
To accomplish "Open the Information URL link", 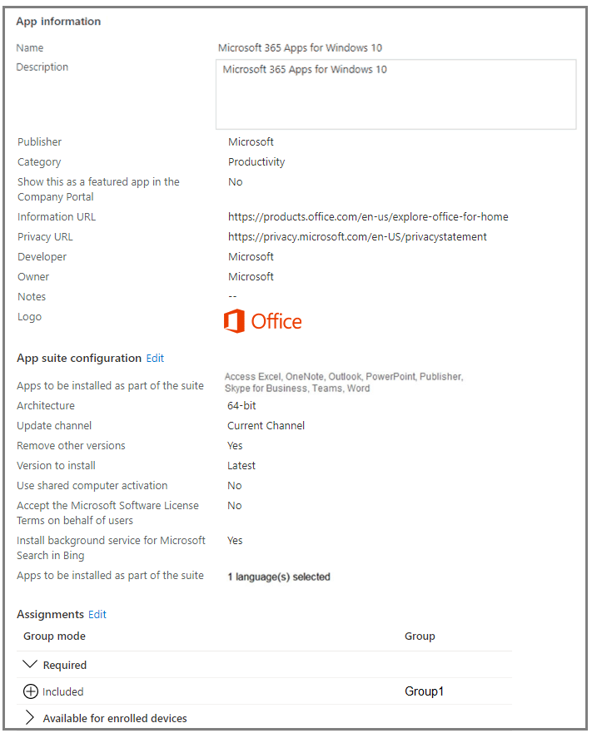I will 368,217.
